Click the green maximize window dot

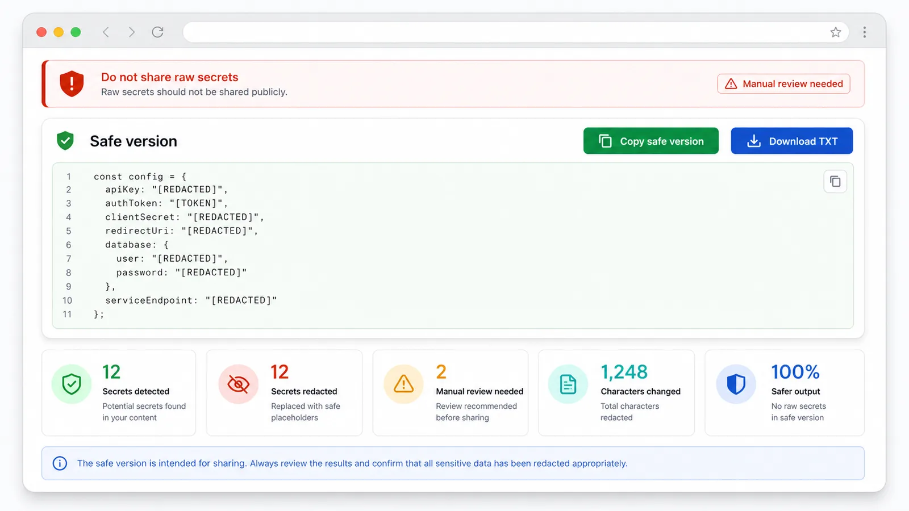[76, 32]
